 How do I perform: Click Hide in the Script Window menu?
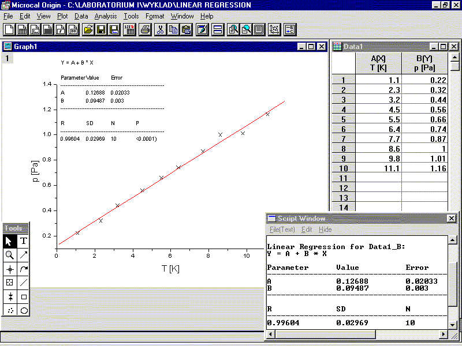click(x=325, y=230)
